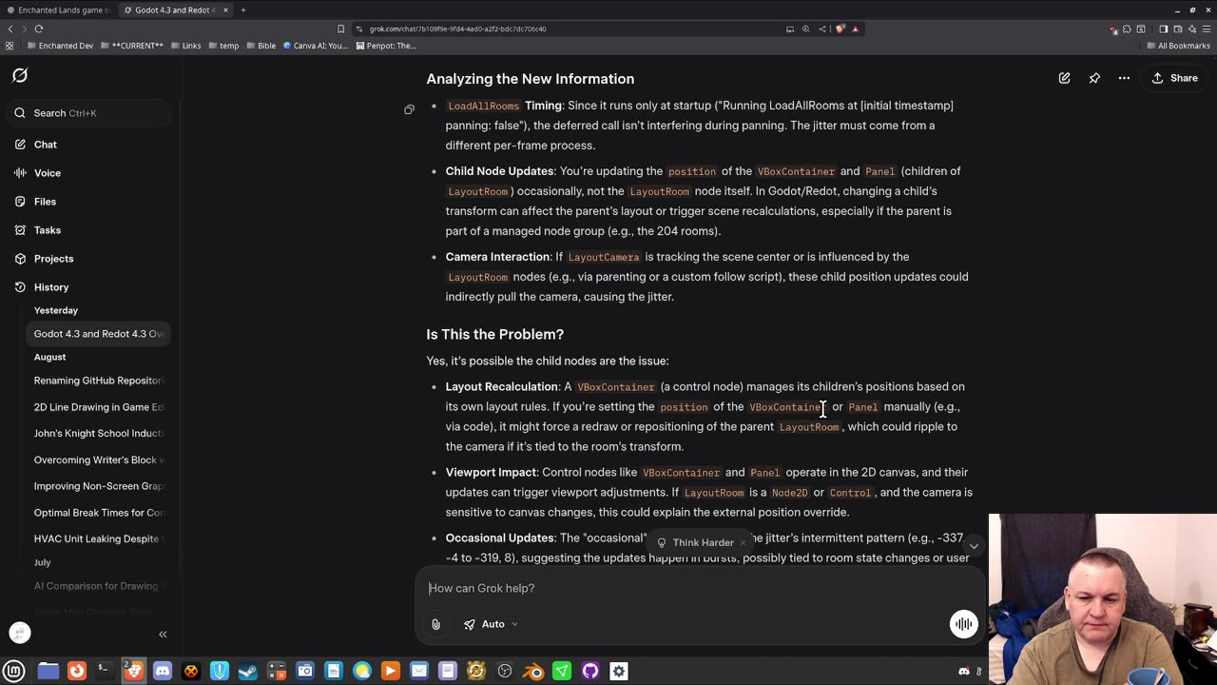Open 'Improving Non-Screen' history chat
The image size is (1217, 685).
click(99, 486)
